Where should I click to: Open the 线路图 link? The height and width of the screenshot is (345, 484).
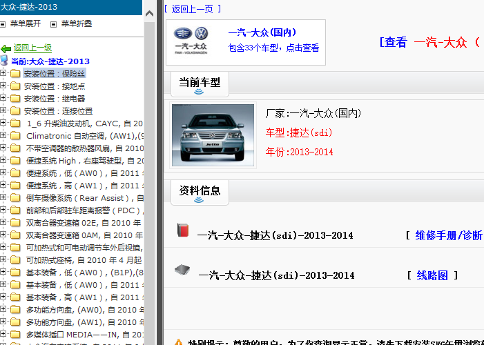click(432, 275)
